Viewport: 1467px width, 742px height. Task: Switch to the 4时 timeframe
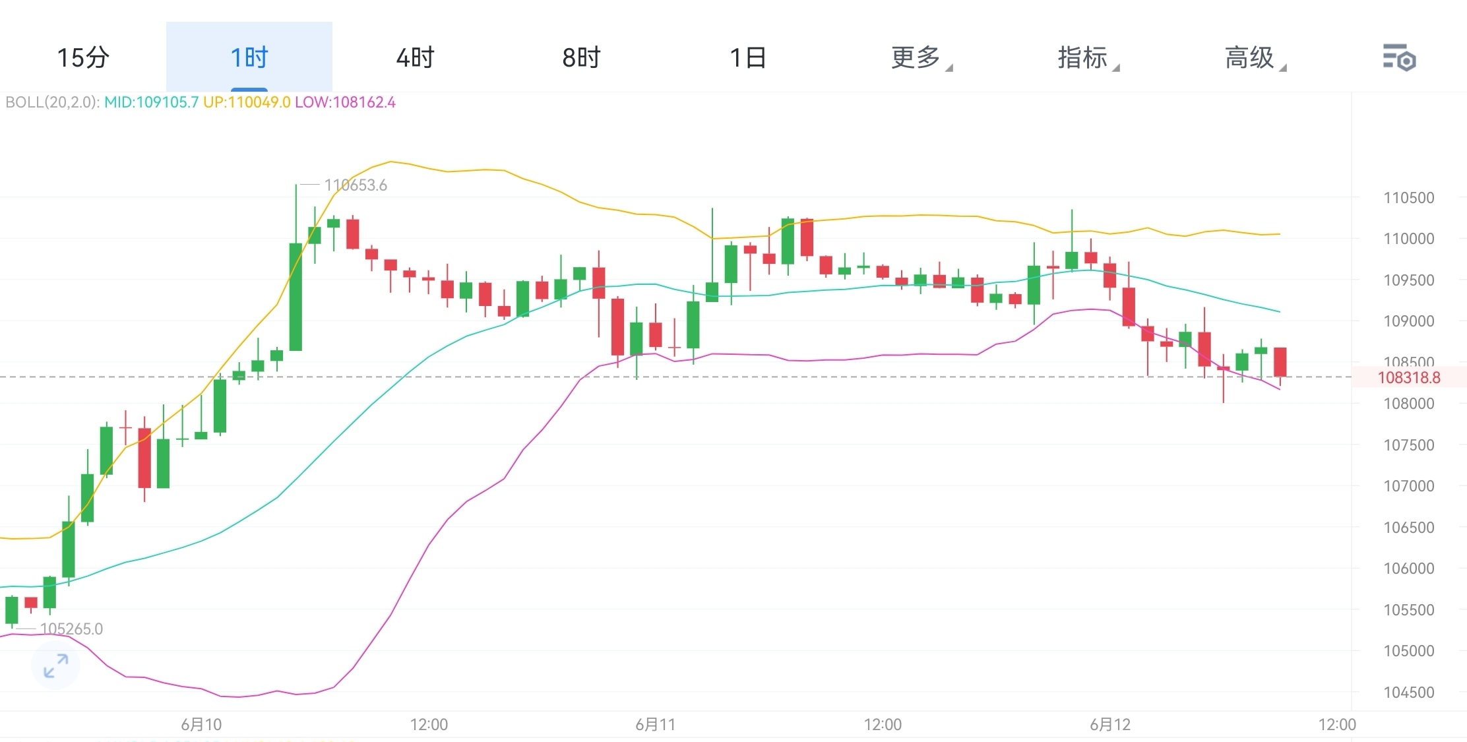(416, 58)
